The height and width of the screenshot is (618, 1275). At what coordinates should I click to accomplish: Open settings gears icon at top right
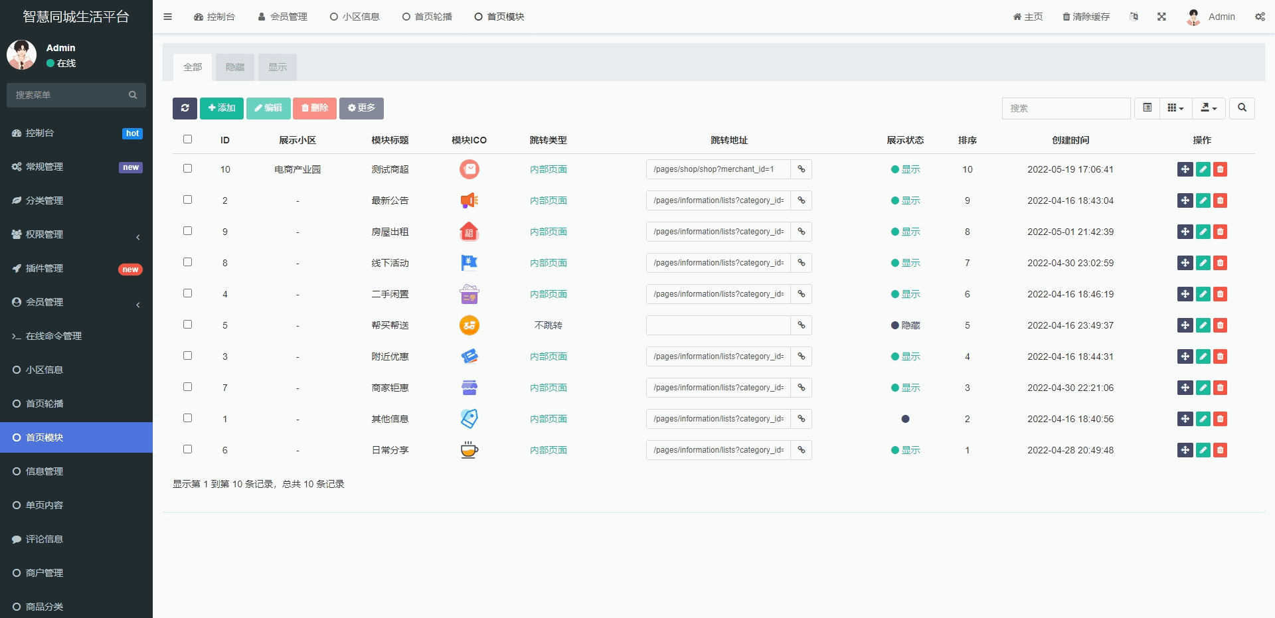click(1260, 17)
